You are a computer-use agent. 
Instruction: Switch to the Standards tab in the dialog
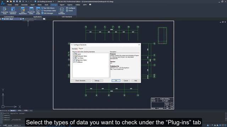coord(75,49)
